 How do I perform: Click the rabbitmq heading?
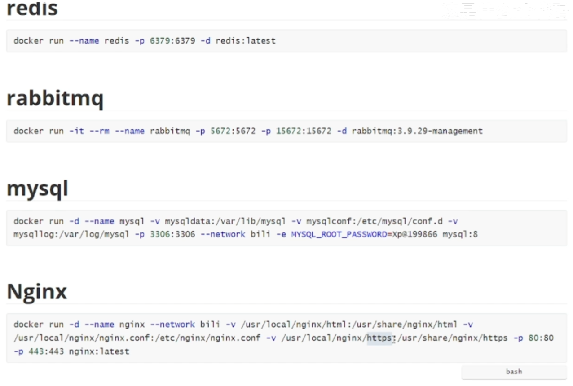(x=55, y=98)
